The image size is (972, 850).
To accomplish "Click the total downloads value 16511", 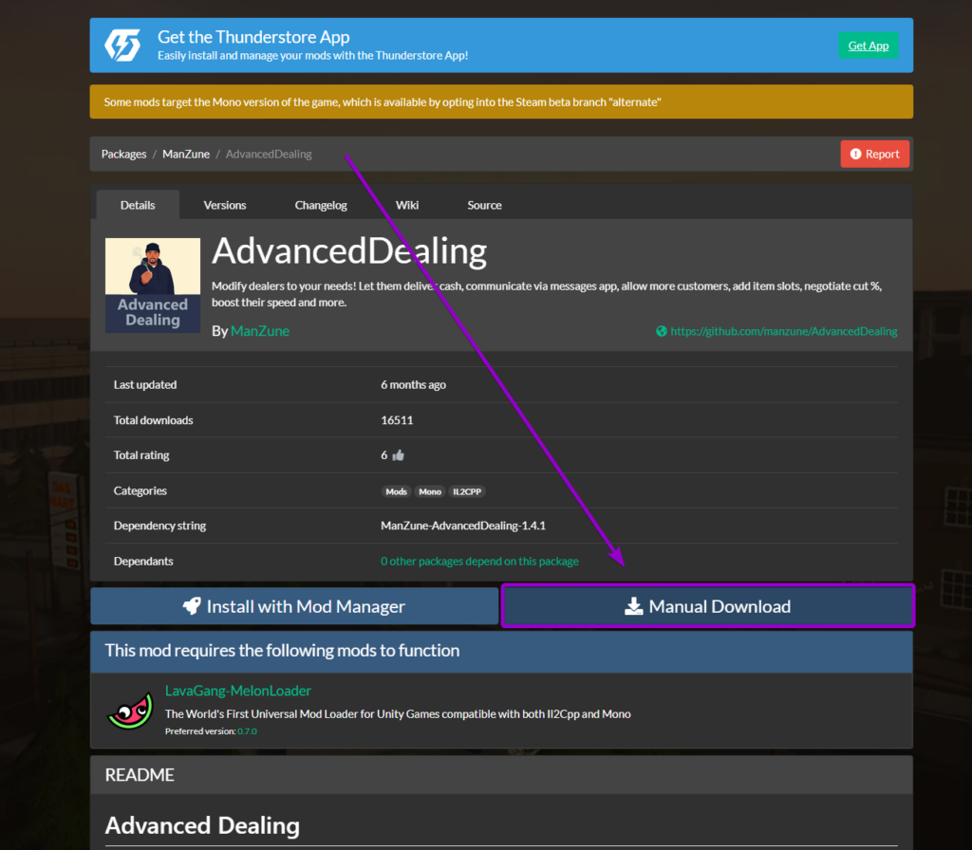I will pyautogui.click(x=397, y=420).
